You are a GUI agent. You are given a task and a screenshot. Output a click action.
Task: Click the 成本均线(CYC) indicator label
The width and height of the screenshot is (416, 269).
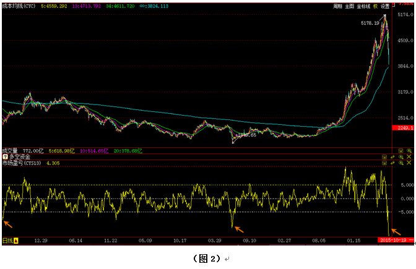point(19,6)
